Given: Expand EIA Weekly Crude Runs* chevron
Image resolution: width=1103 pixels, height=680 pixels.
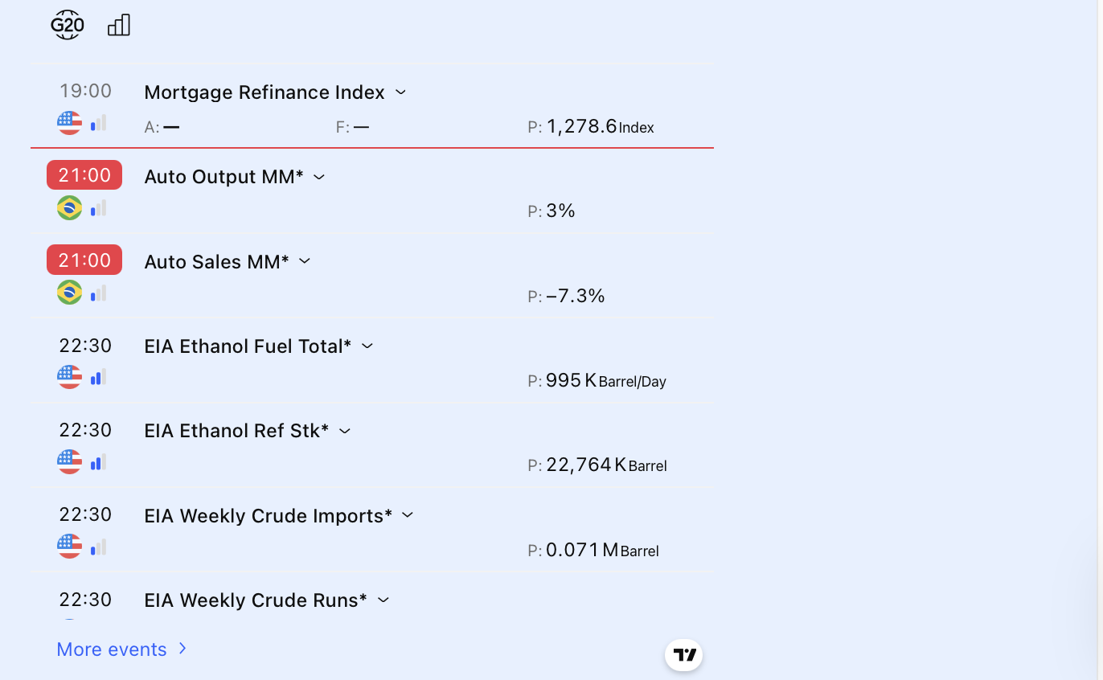Looking at the screenshot, I should tap(383, 600).
